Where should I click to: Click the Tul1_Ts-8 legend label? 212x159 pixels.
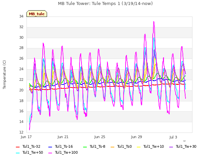pyautogui.click(x=97, y=146)
